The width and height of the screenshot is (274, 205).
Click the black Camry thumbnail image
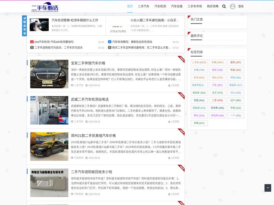coord(49,147)
